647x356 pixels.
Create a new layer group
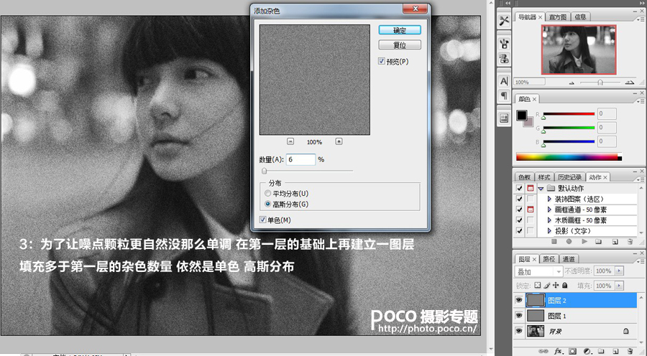click(600, 351)
